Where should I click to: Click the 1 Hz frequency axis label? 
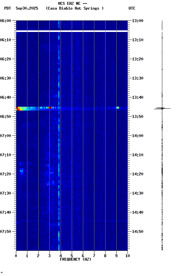pos(27,256)
